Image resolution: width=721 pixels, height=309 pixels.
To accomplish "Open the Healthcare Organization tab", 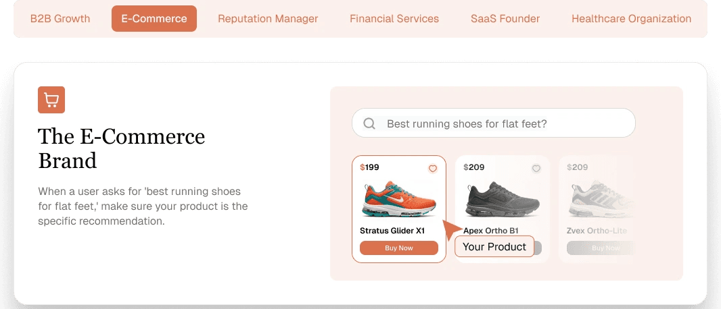I will (631, 19).
